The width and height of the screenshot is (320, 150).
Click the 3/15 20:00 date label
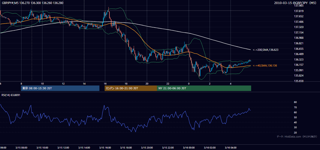coord(147,148)
